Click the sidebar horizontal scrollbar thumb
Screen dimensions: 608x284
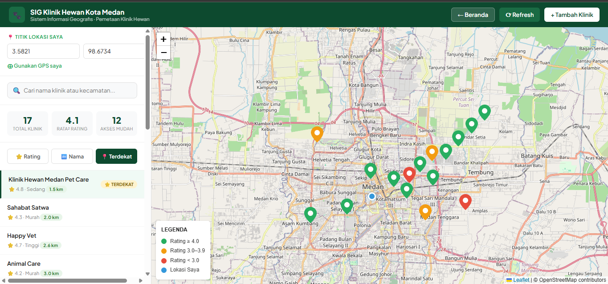click(67, 280)
